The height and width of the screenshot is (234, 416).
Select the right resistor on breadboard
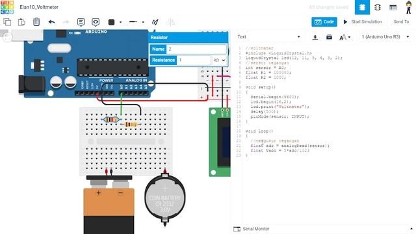(131, 124)
